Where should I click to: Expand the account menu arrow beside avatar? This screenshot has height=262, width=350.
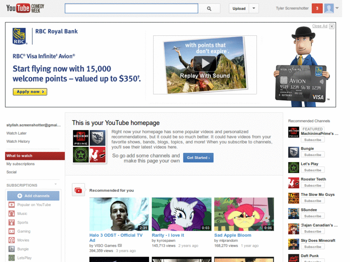tap(337, 8)
